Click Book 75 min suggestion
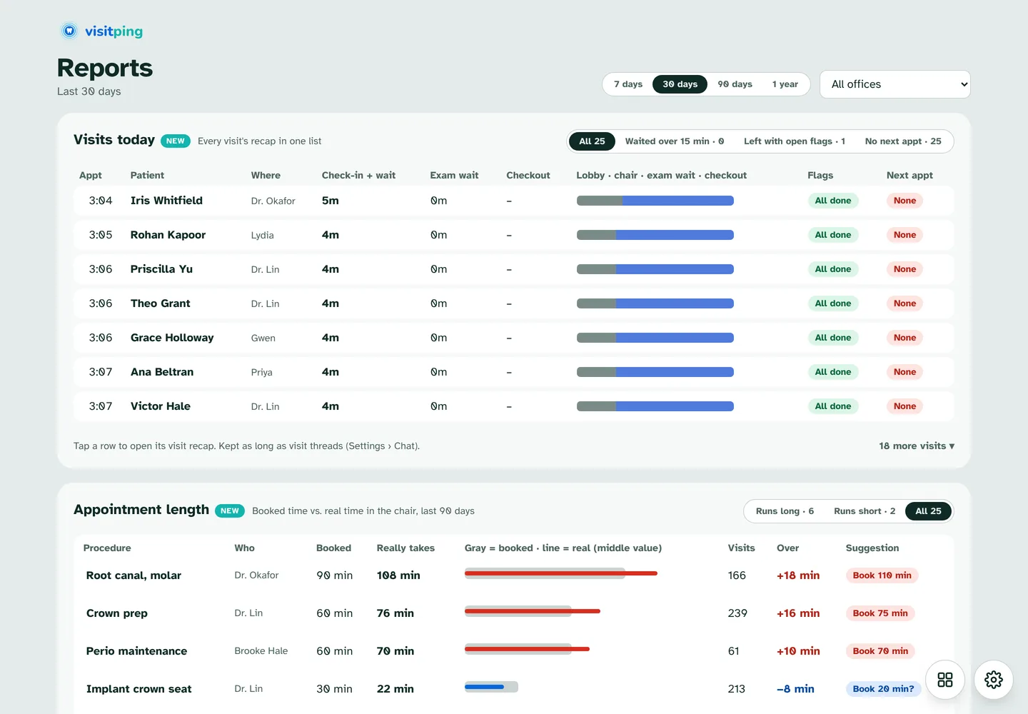 [x=880, y=613]
